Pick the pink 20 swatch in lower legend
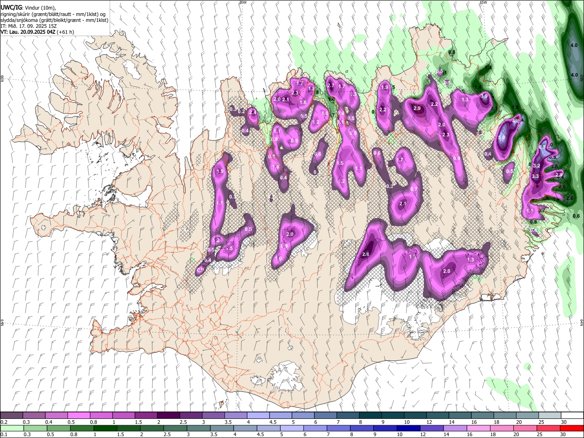Viewport: 584px width, 438px height. (x=525, y=428)
